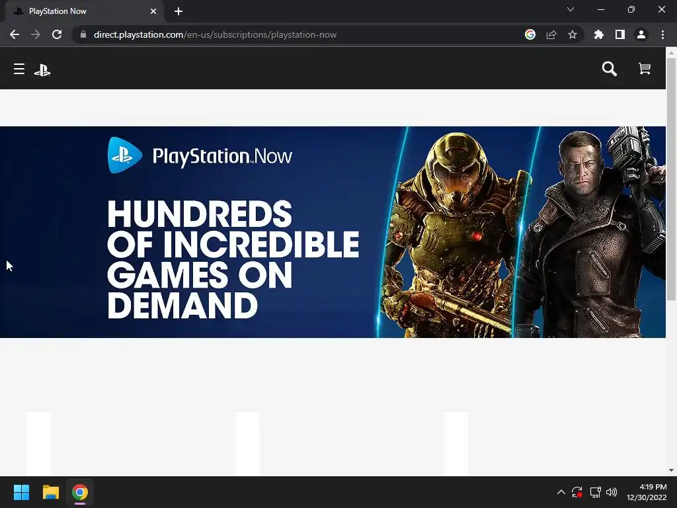This screenshot has width=677, height=508.
Task: Open the tab search dropdown arrow
Action: coord(571,9)
